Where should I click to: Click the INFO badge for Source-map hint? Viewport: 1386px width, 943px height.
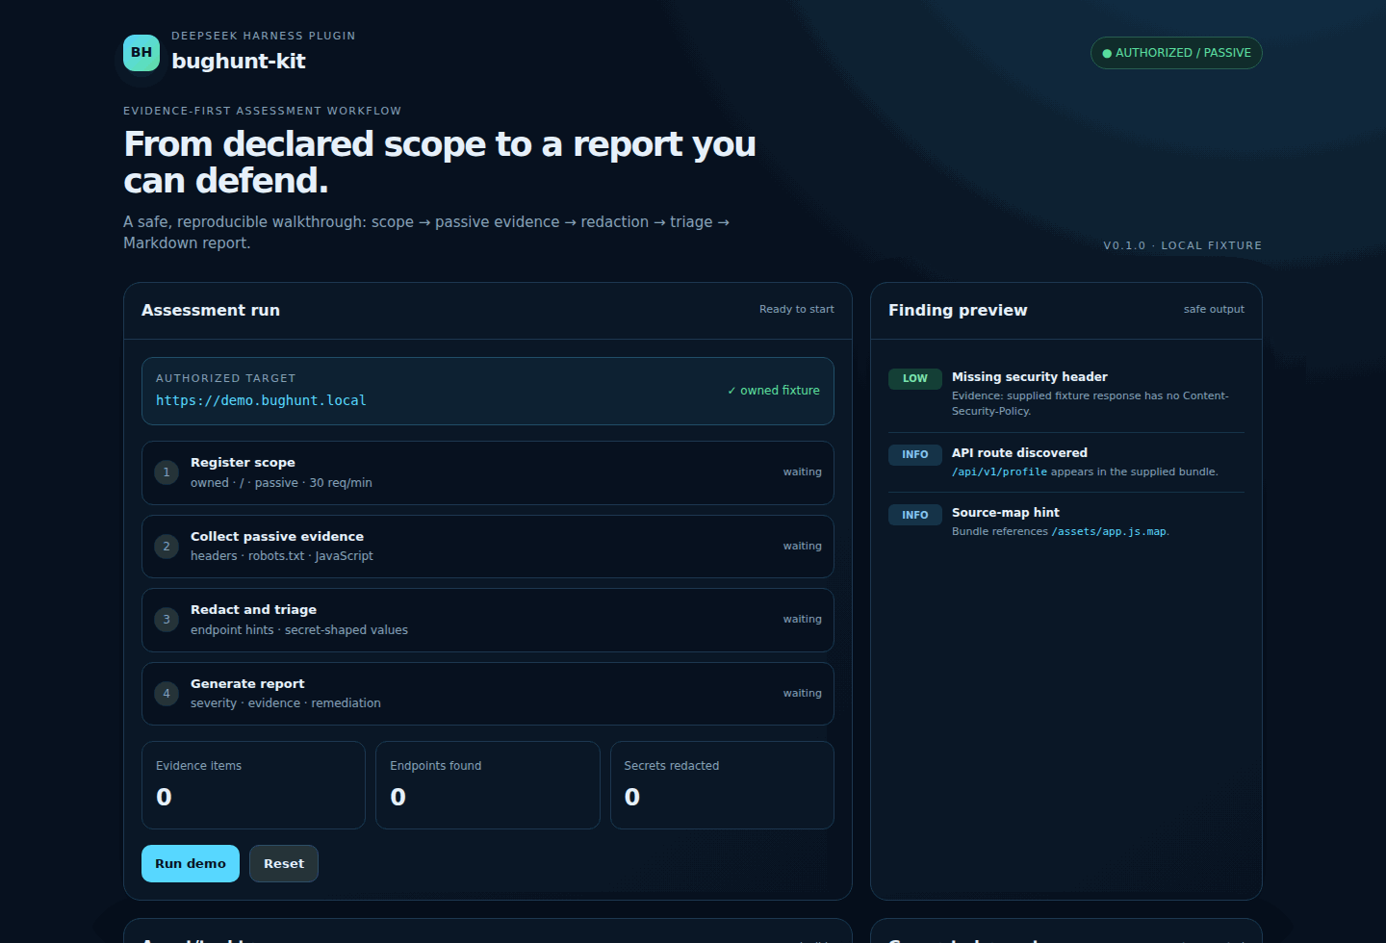pos(914,515)
